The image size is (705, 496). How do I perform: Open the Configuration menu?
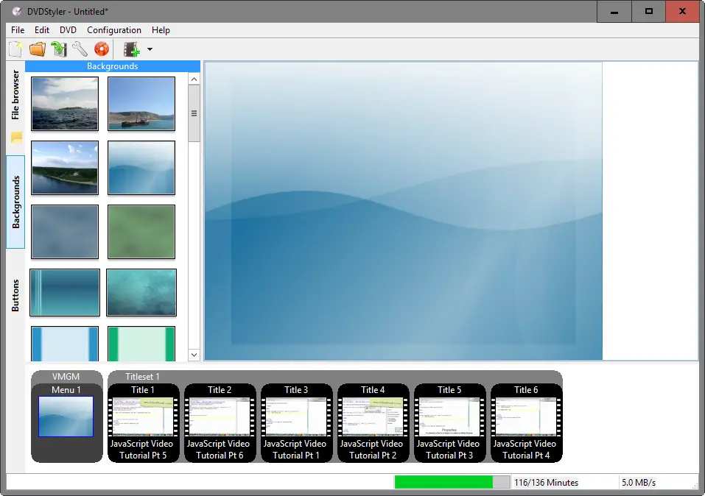click(114, 30)
